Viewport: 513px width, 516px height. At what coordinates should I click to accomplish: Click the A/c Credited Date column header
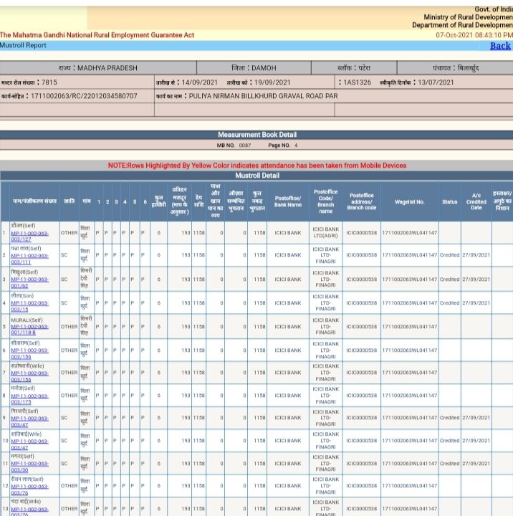click(x=476, y=201)
